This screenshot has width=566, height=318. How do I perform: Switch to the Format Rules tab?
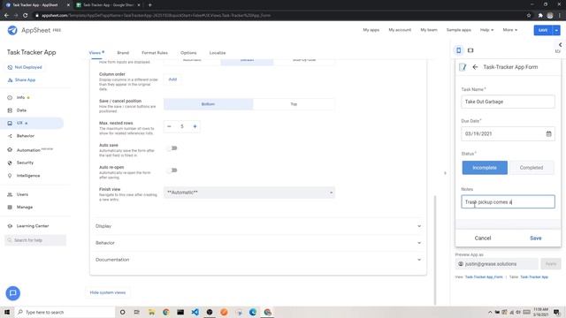(155, 53)
